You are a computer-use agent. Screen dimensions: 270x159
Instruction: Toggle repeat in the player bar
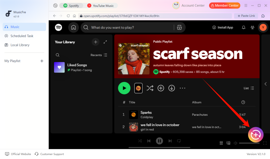(x=179, y=141)
